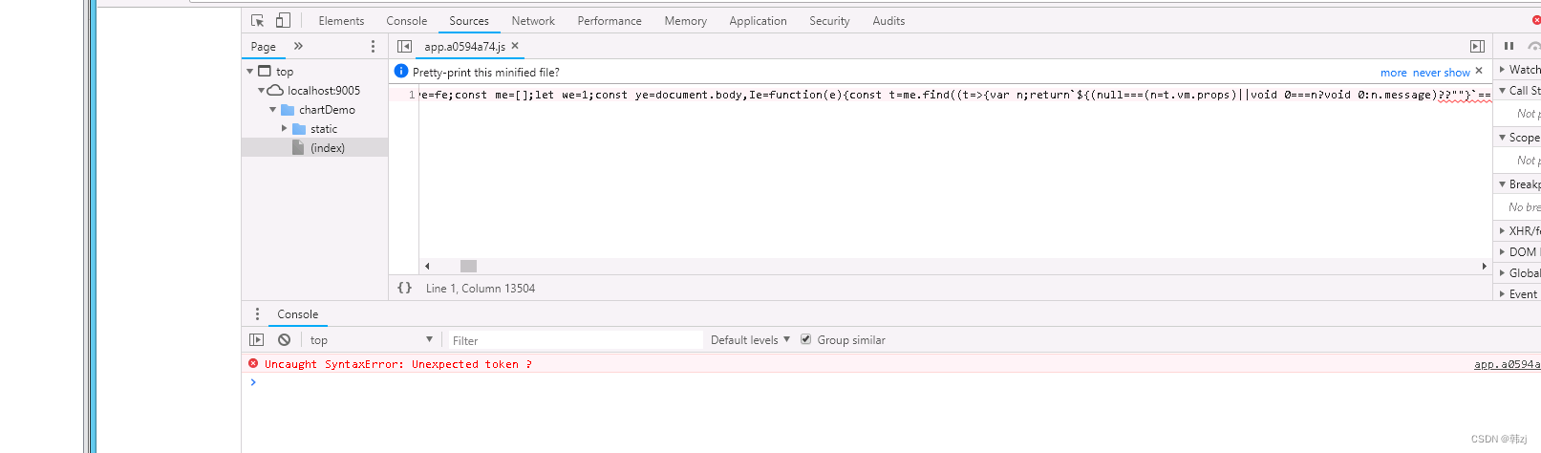Switch to the Console panel tab
This screenshot has width=1541, height=453.
point(406,20)
